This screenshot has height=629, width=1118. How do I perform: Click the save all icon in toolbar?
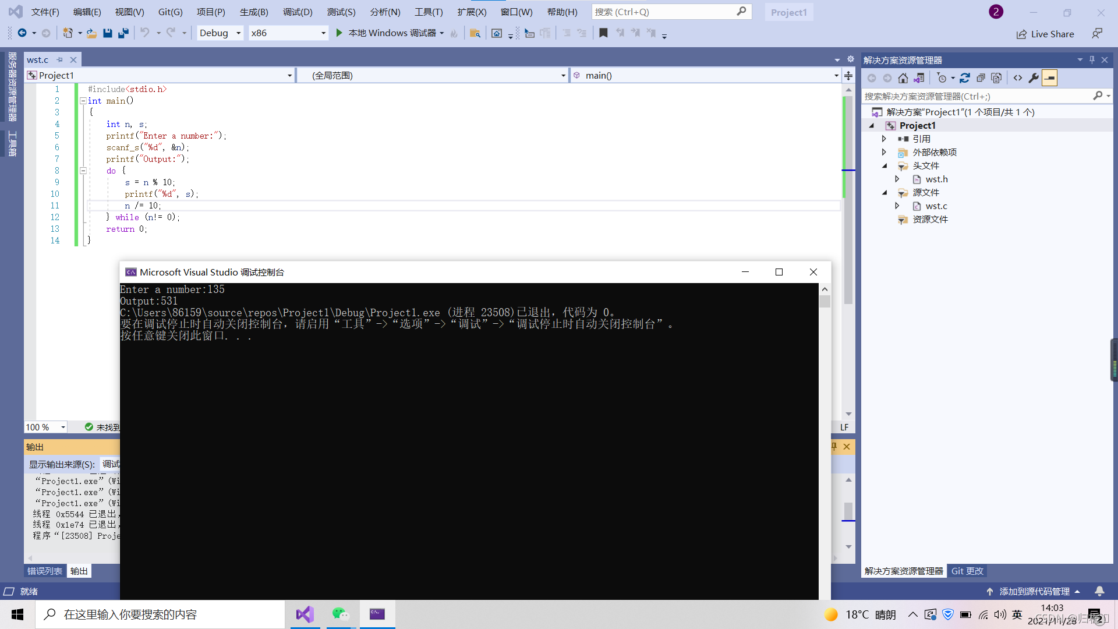123,33
